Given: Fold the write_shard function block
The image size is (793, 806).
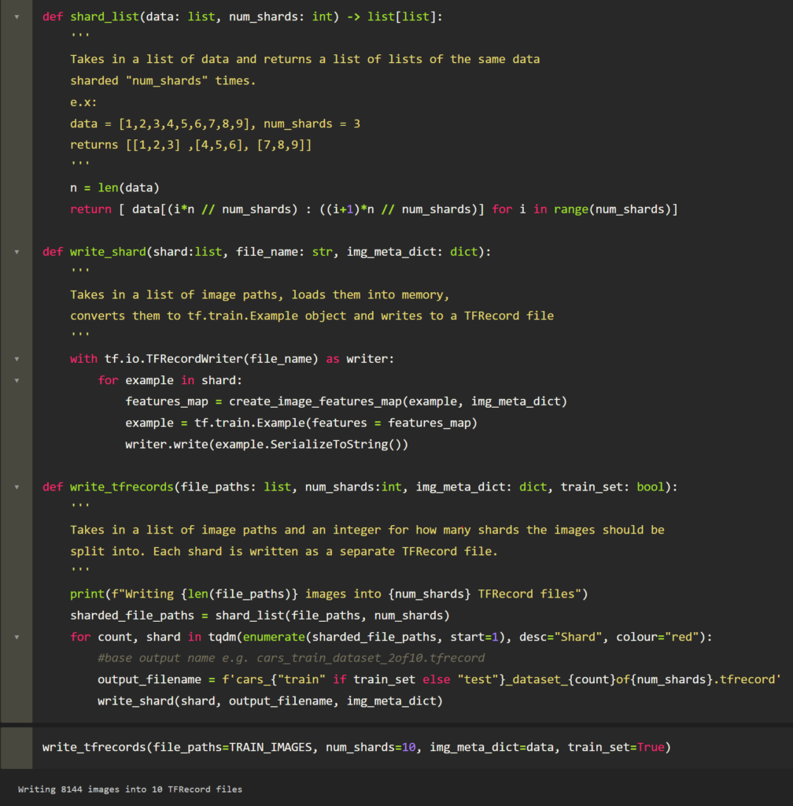Looking at the screenshot, I should click(x=17, y=252).
